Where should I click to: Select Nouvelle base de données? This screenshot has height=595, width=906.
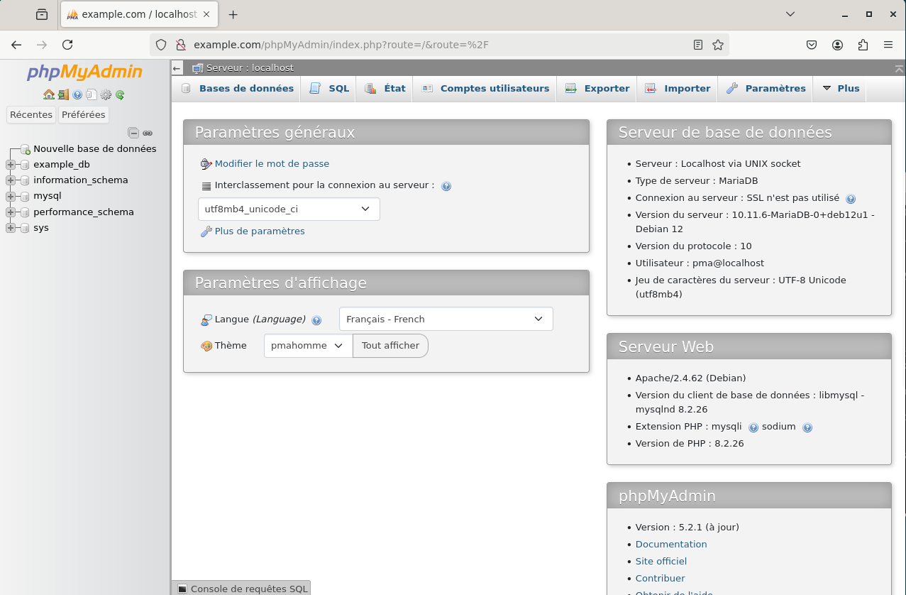click(95, 149)
